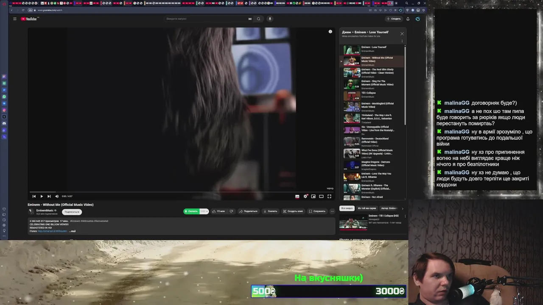The width and height of the screenshot is (543, 305).
Task: Toggle theater mode in the player
Action: (321, 196)
